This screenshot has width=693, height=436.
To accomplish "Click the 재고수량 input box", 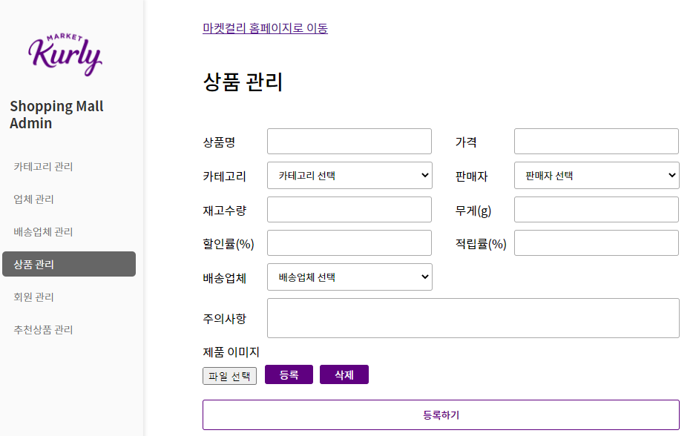I will point(349,209).
